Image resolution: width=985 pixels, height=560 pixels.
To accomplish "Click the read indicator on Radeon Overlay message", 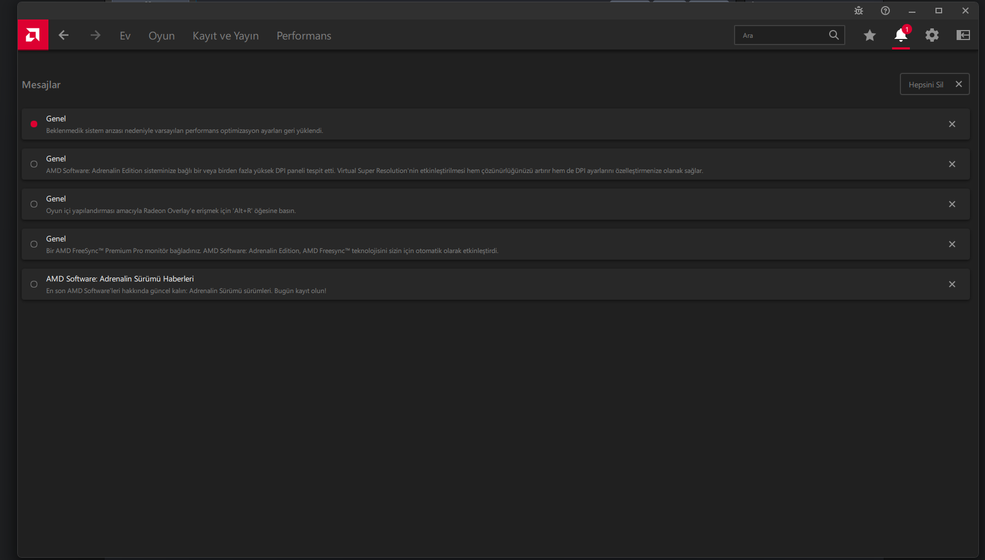I will (34, 204).
